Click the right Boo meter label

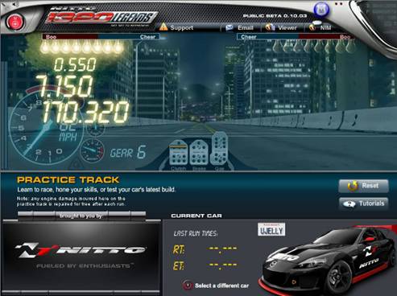345,37
